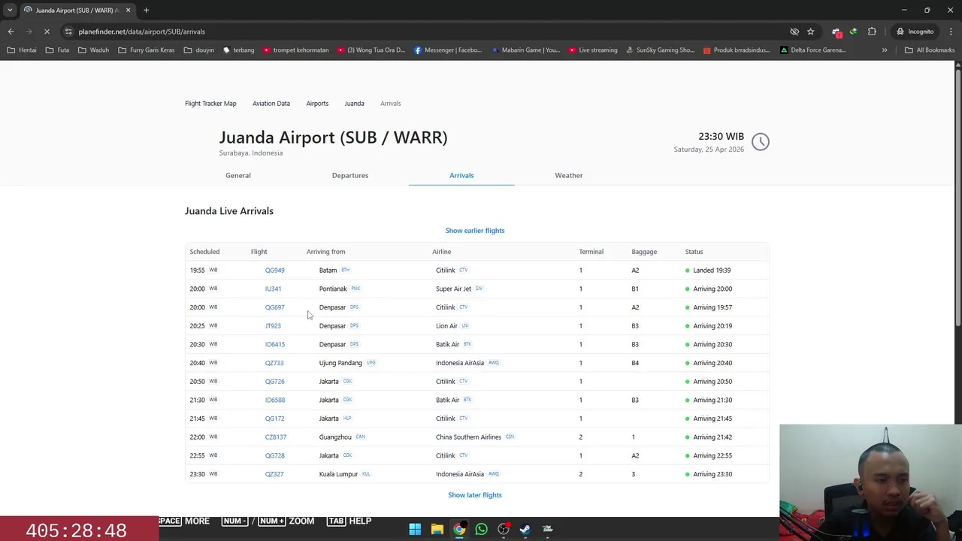Click the Baggage column header
This screenshot has height=541, width=962.
point(644,252)
